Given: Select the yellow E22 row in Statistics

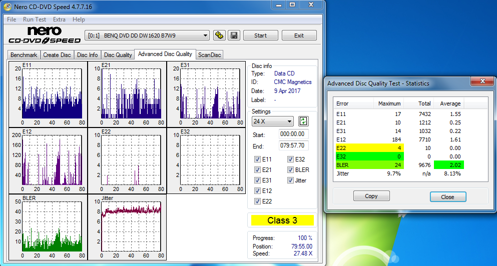Looking at the screenshot, I should 399,148.
